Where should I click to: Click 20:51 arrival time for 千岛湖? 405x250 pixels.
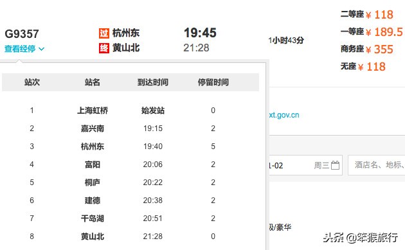click(153, 219)
